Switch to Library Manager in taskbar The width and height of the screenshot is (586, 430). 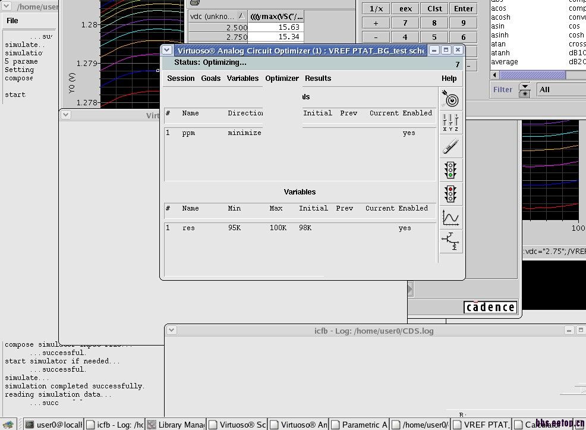coord(176,425)
